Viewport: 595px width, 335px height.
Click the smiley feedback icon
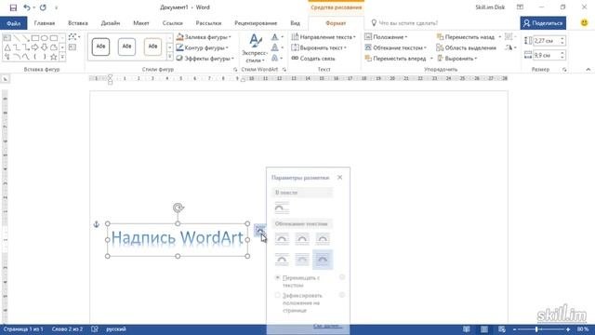(x=585, y=22)
